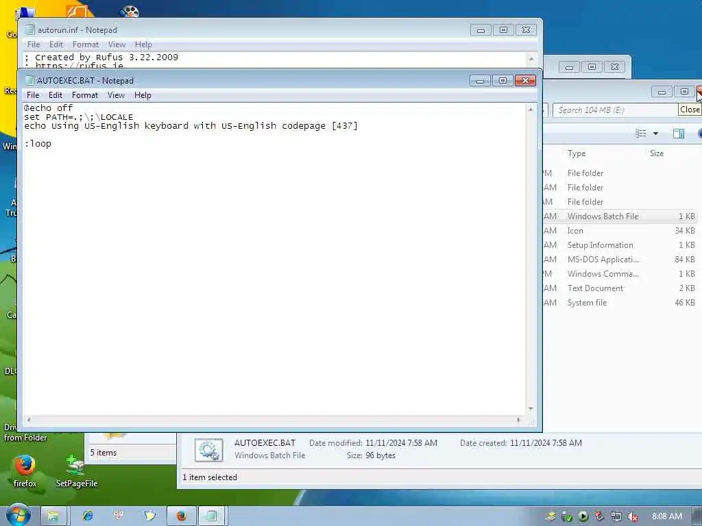Click the Size column header
702x526 pixels.
657,153
